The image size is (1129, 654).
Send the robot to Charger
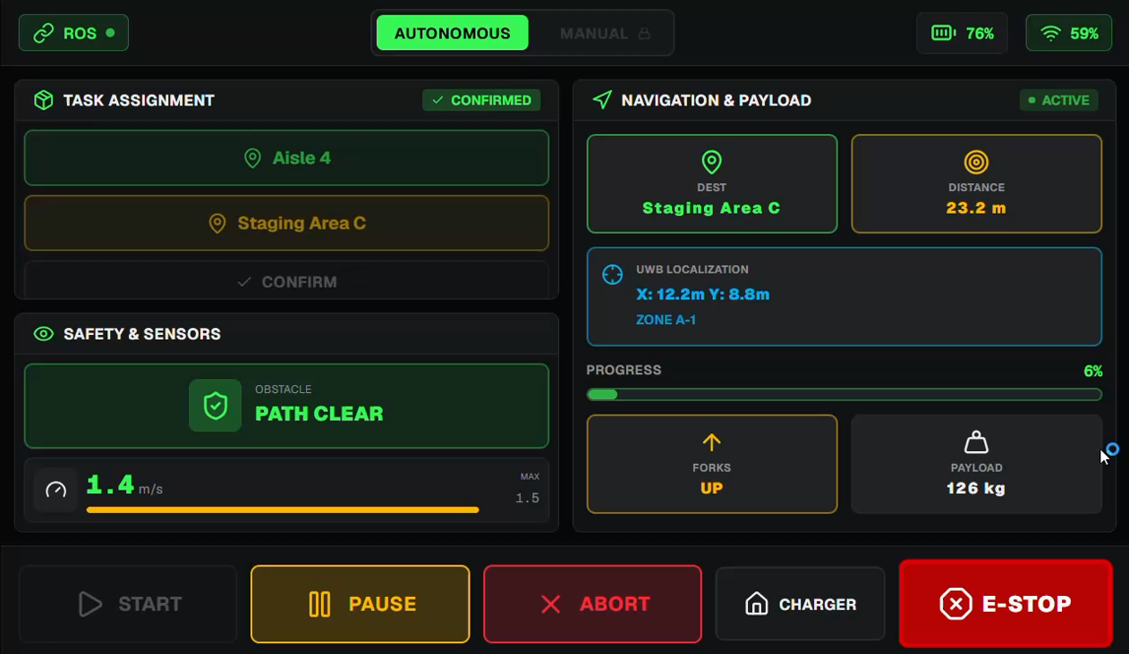(x=800, y=604)
